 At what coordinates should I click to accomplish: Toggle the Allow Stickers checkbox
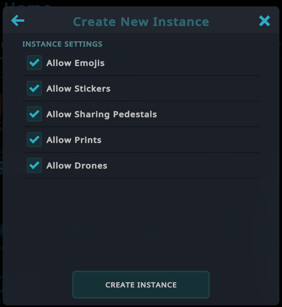[x=34, y=88]
